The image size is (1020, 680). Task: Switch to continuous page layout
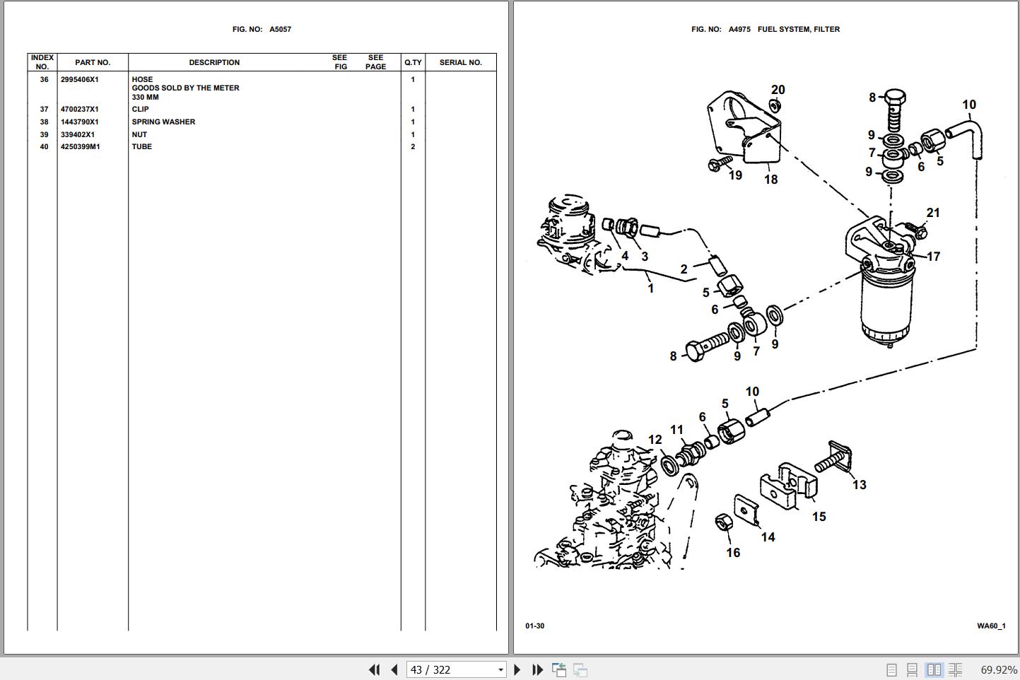[913, 669]
